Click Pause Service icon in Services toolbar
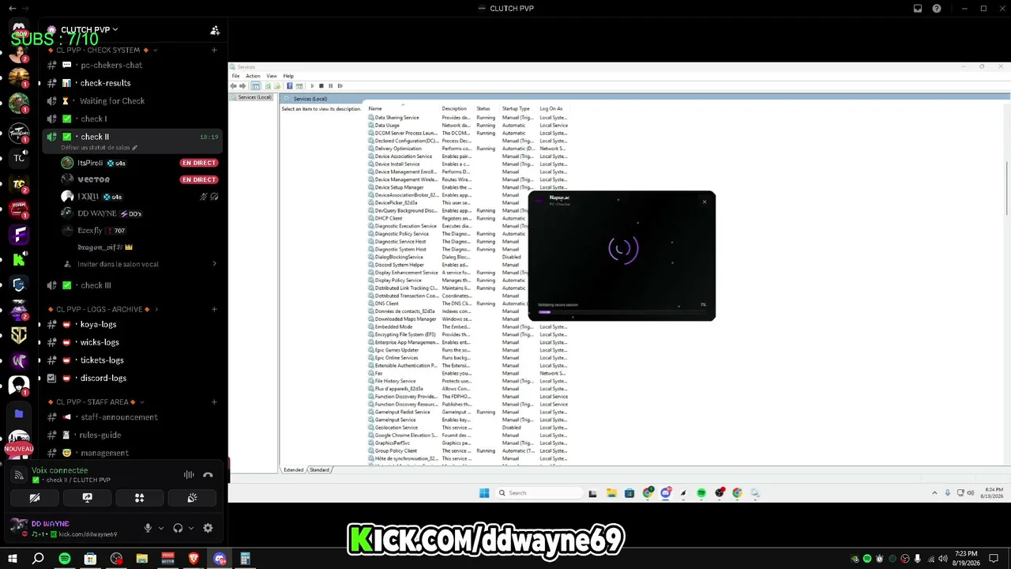1011x569 pixels. pyautogui.click(x=330, y=85)
